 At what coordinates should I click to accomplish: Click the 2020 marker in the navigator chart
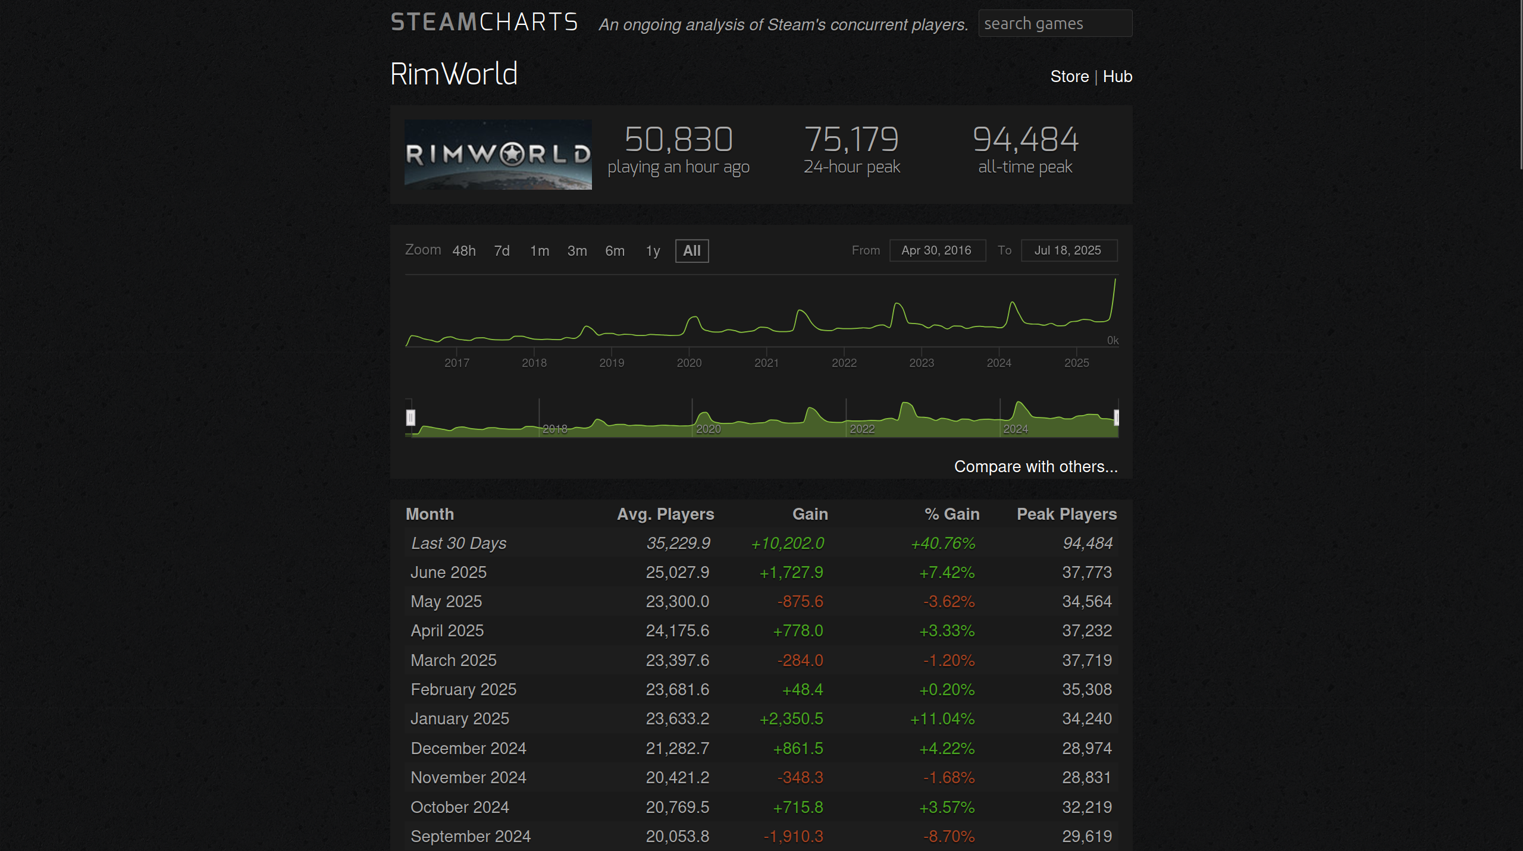(708, 429)
